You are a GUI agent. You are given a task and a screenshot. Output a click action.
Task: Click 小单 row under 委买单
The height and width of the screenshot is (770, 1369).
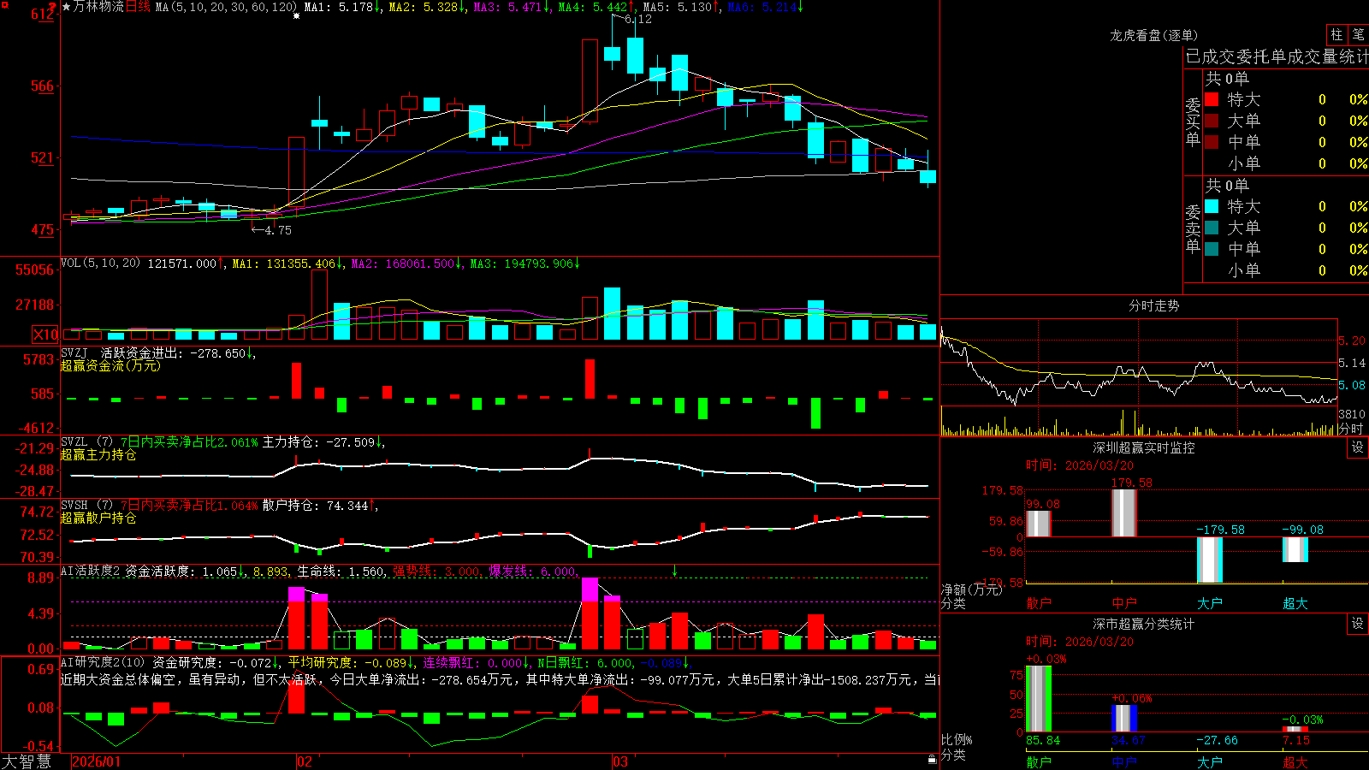[x=1286, y=163]
